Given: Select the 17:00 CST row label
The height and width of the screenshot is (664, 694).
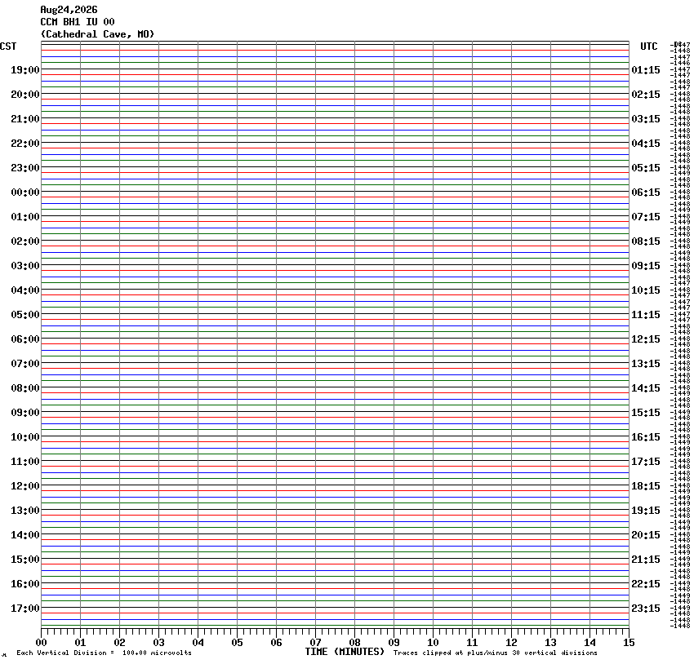Looking at the screenshot, I should click(x=25, y=609).
